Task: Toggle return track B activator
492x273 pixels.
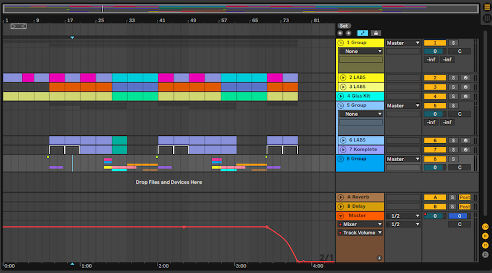Action: [x=435, y=207]
